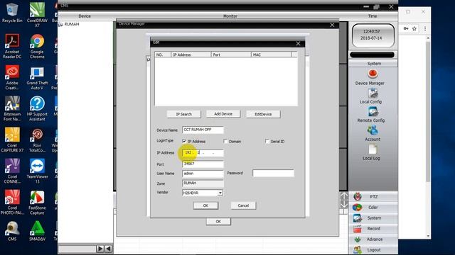
Task: Click the left-pointing arrow at bottom left
Action: pos(108,249)
